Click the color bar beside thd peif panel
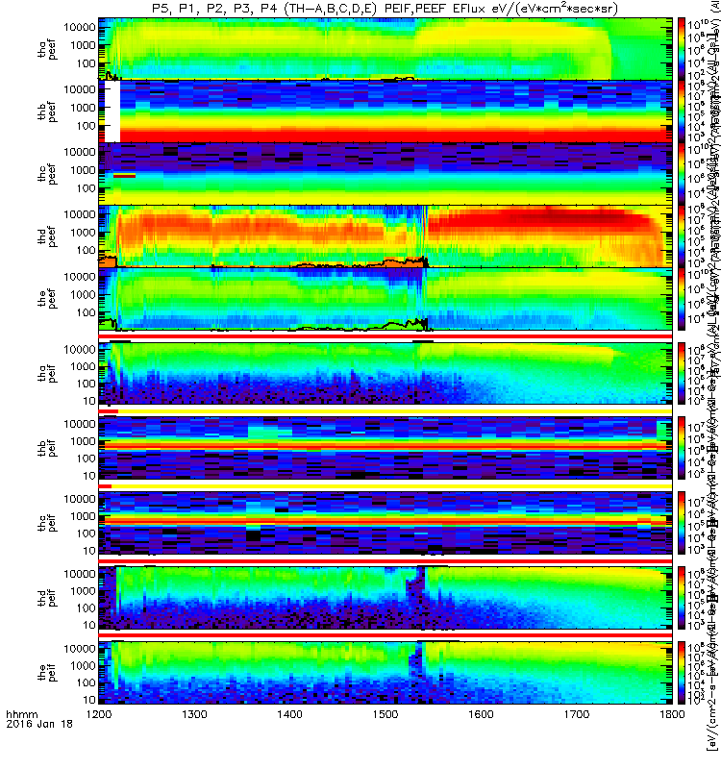Viewport: 721px width, 769px height. (x=682, y=598)
